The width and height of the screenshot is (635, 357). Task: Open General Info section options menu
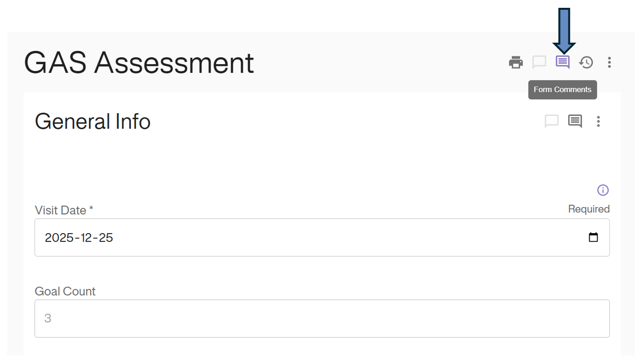point(598,121)
